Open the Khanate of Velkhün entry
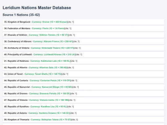167x125 pixels. tap(83, 35)
